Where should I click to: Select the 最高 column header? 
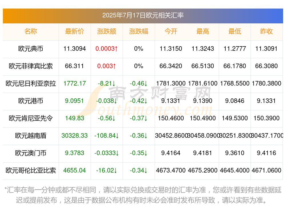[203, 31]
